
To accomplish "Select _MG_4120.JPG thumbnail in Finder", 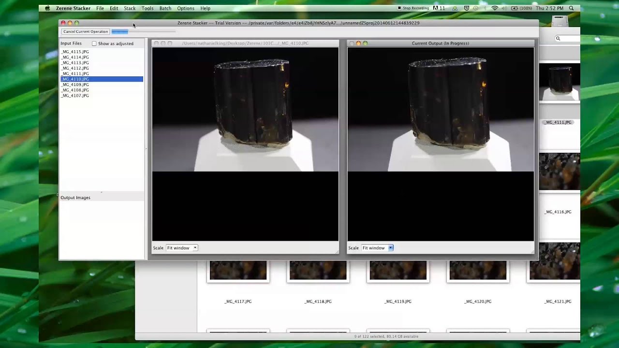I will point(478,271).
